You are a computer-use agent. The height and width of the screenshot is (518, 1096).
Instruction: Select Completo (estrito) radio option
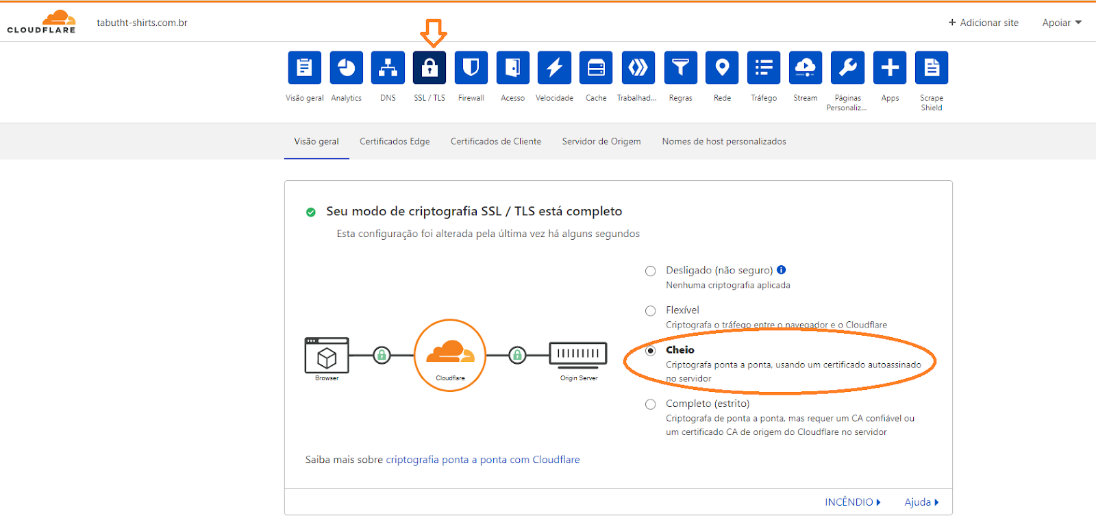pos(651,404)
